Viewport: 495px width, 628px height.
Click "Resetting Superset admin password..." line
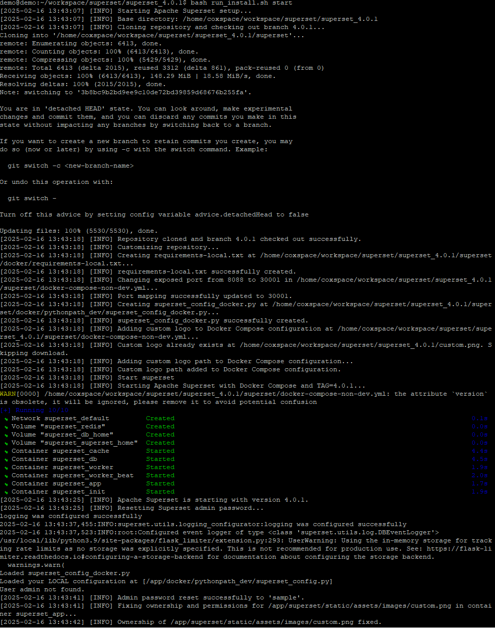coord(132,508)
